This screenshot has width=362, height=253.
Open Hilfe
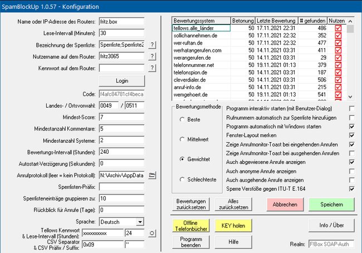233,242
